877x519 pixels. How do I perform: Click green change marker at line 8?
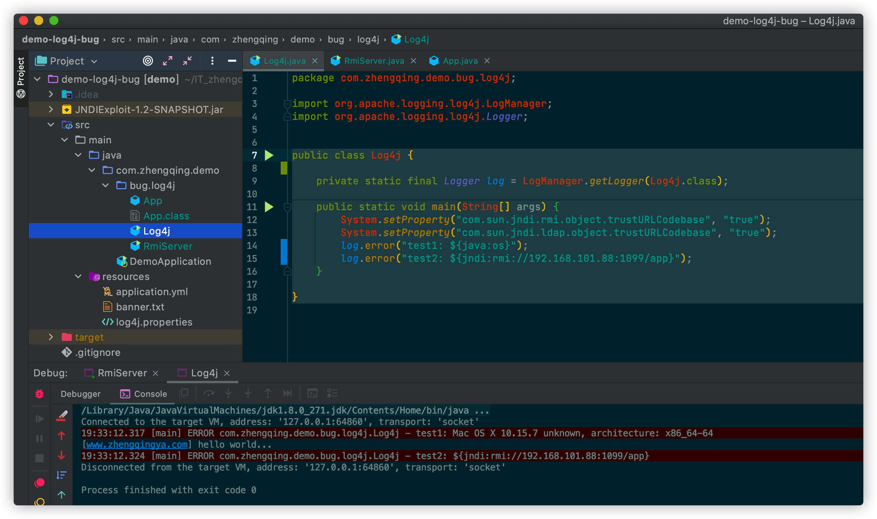pyautogui.click(x=284, y=168)
